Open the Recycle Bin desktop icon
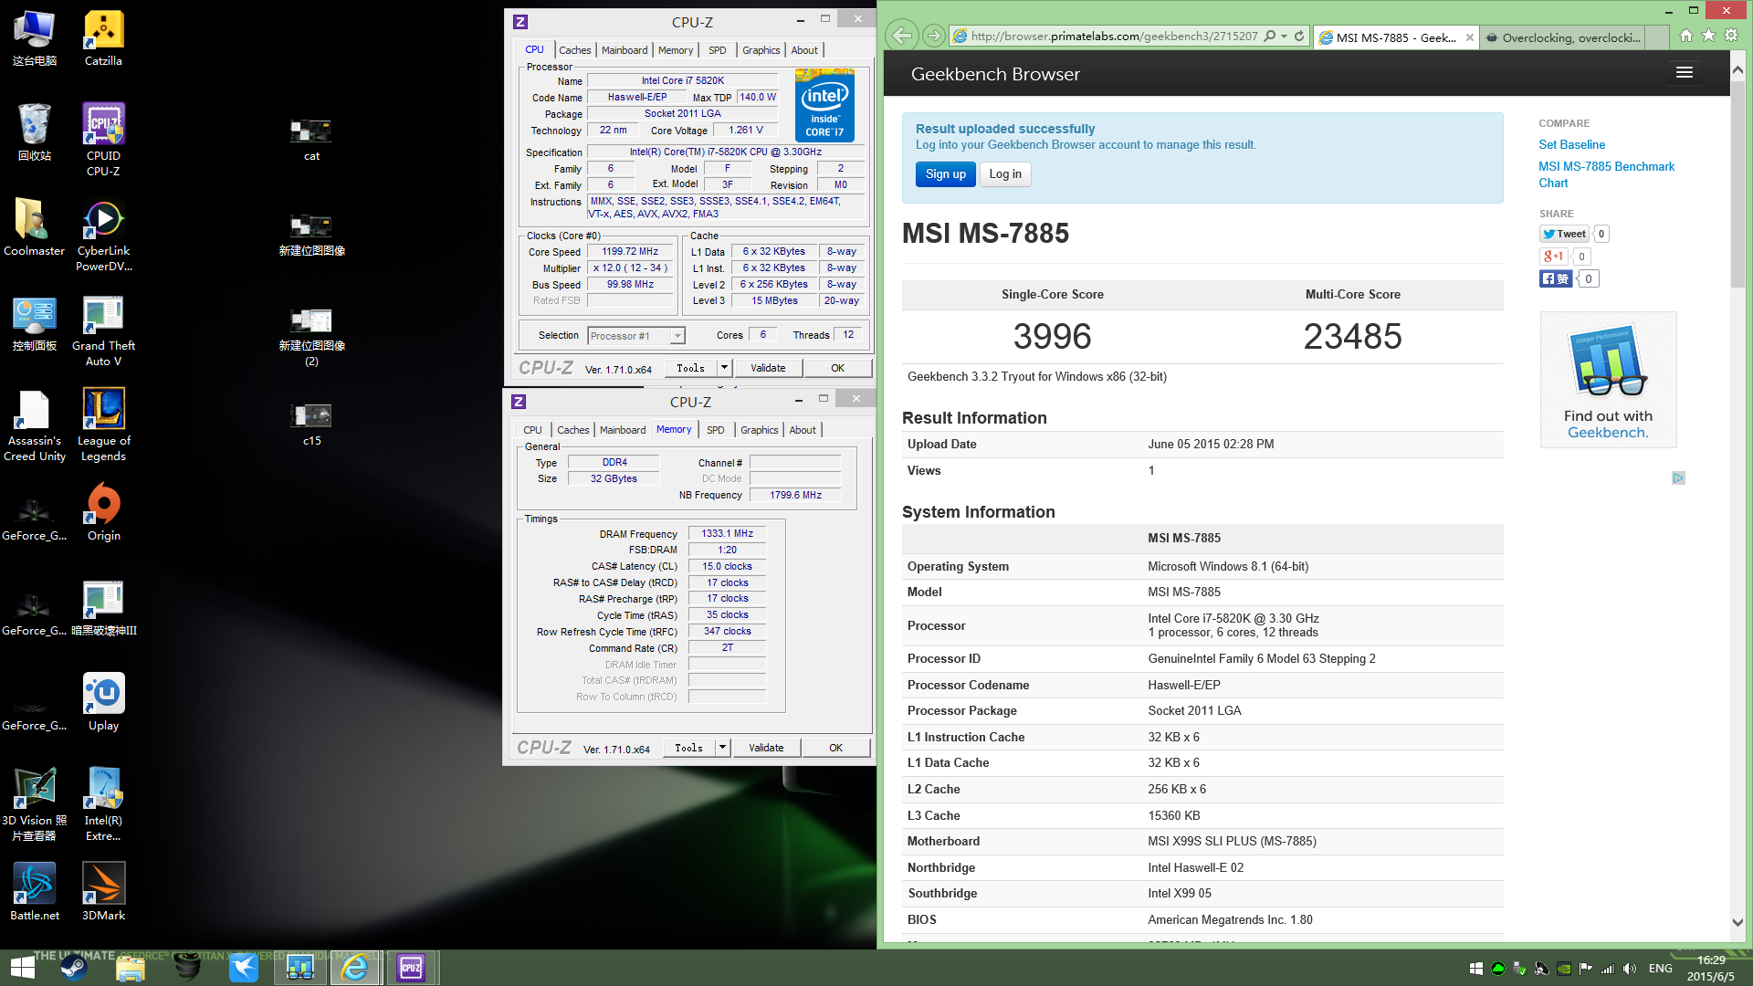The width and height of the screenshot is (1753, 986). point(35,132)
